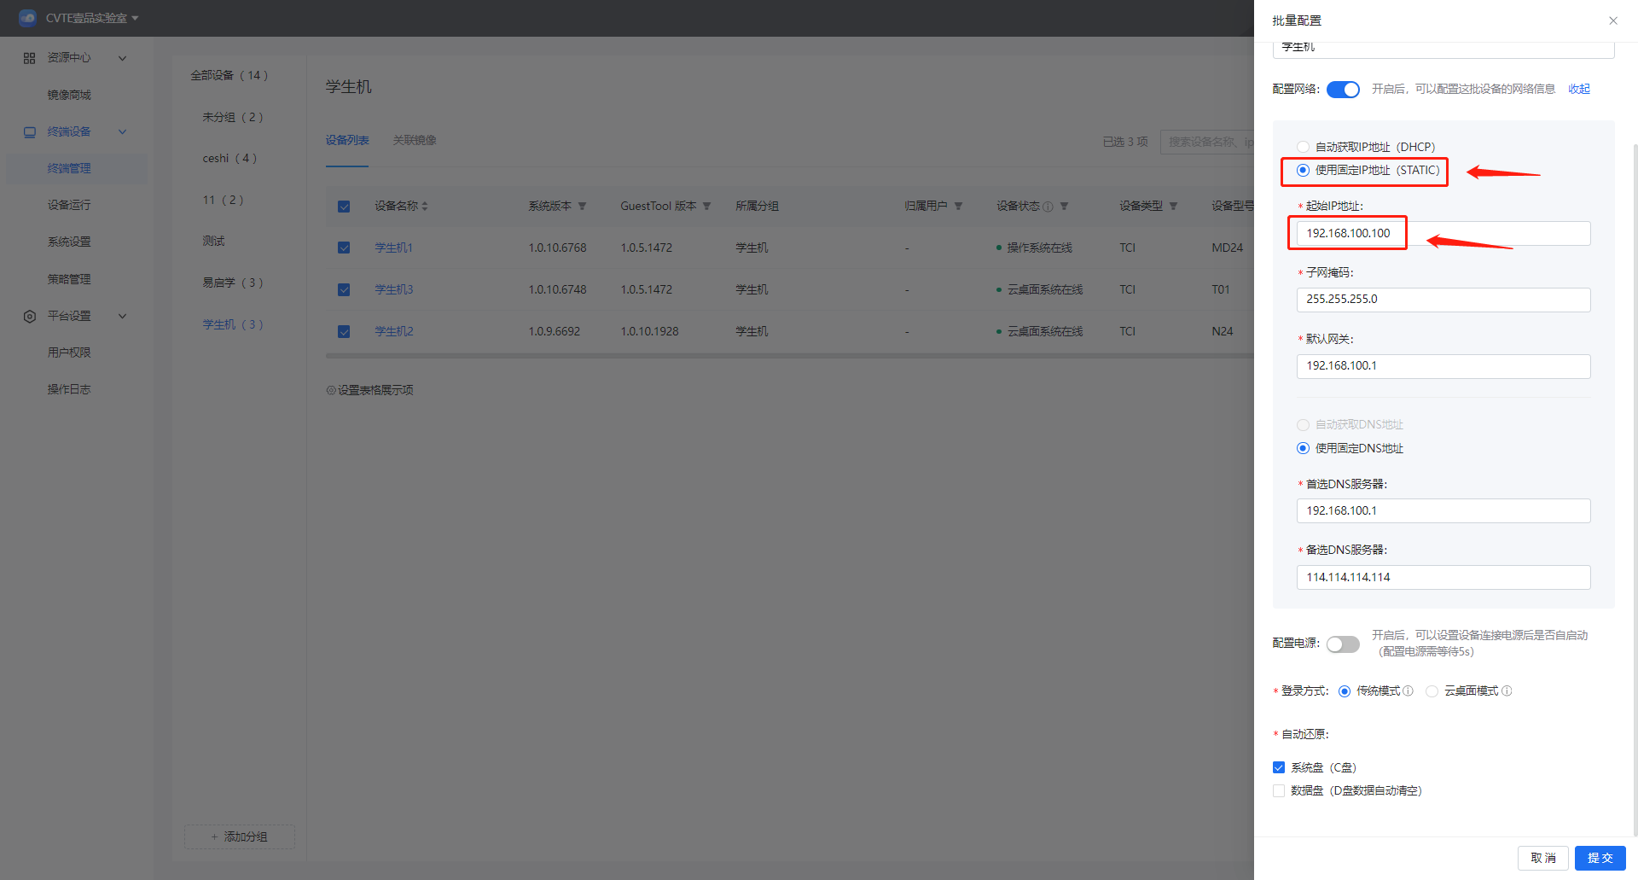Click 设置表格展示项 settings icon
1638x880 pixels.
tap(331, 390)
